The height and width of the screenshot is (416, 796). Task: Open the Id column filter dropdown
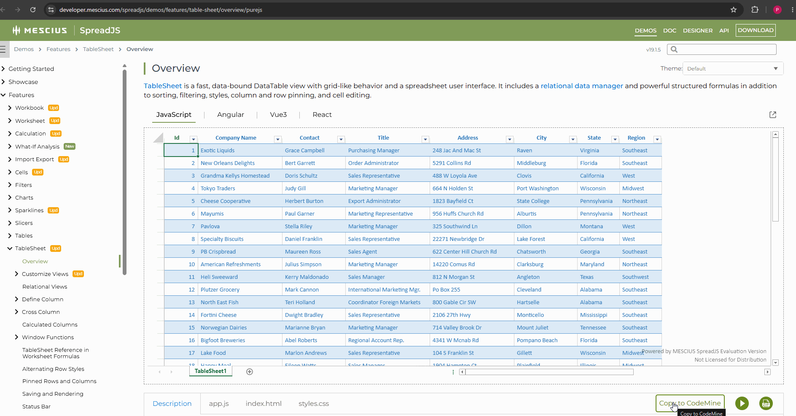(194, 139)
